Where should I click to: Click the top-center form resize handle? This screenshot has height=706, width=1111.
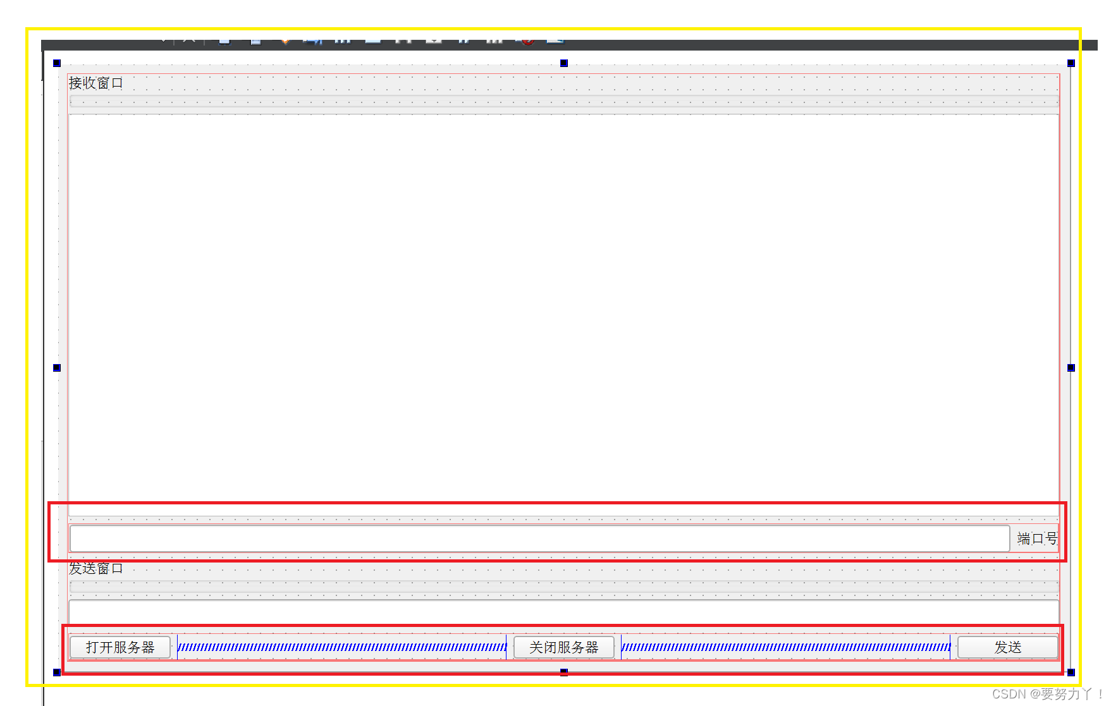564,63
